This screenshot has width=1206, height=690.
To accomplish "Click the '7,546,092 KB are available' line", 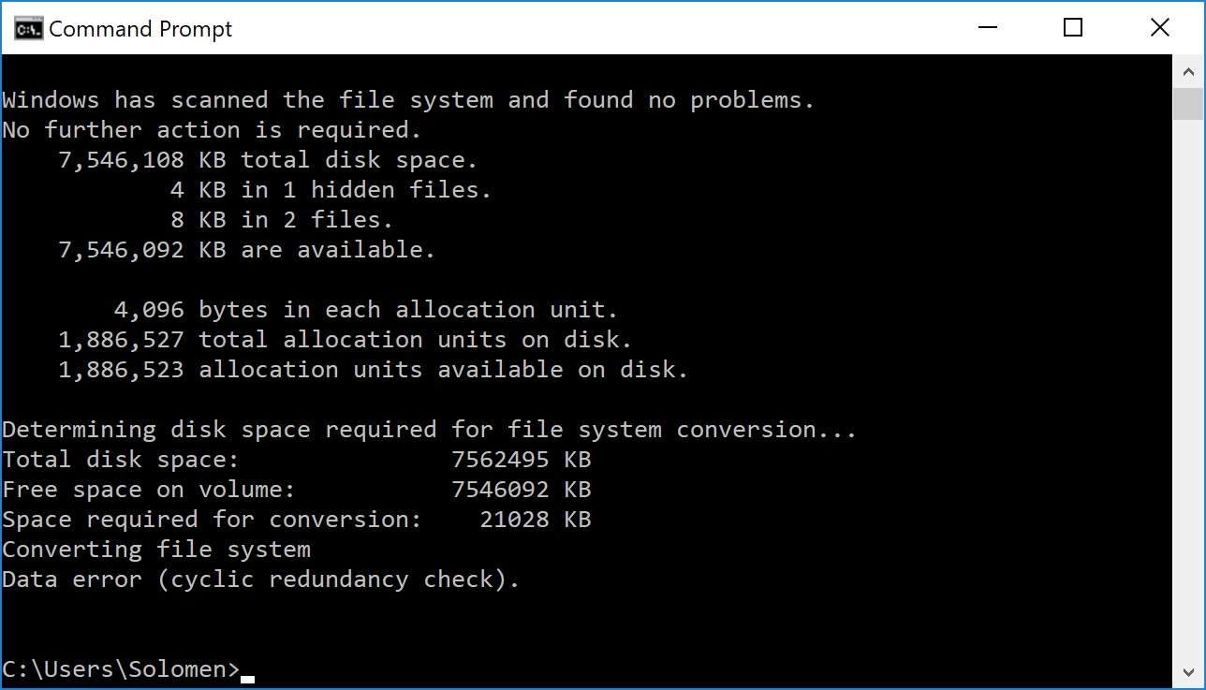I will (247, 250).
